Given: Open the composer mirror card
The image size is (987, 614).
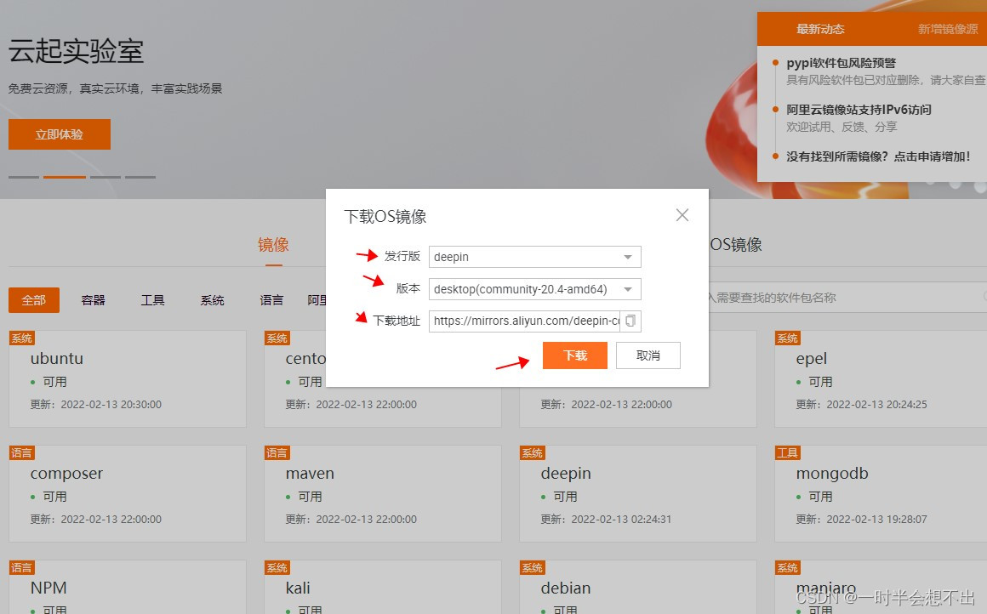Looking at the screenshot, I should (x=127, y=494).
